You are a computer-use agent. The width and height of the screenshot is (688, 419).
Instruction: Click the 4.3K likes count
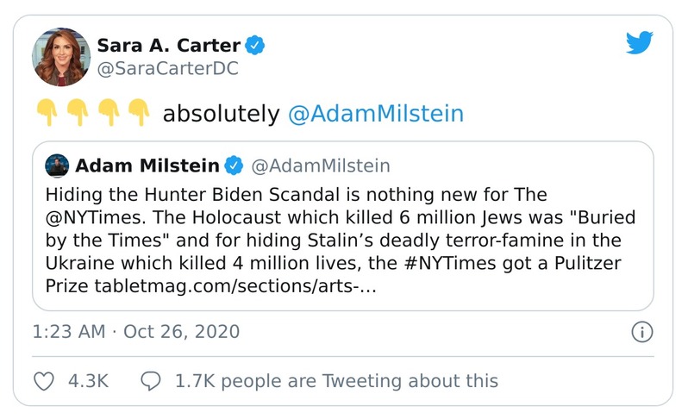(x=88, y=380)
